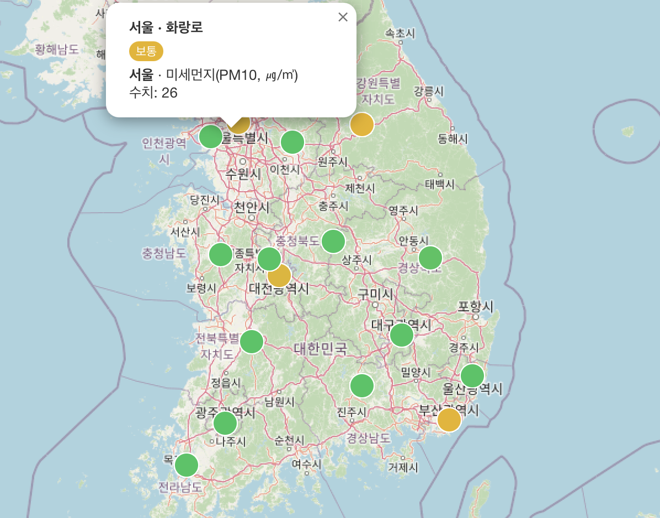Click the green marker in Jeonbuk region

click(252, 341)
